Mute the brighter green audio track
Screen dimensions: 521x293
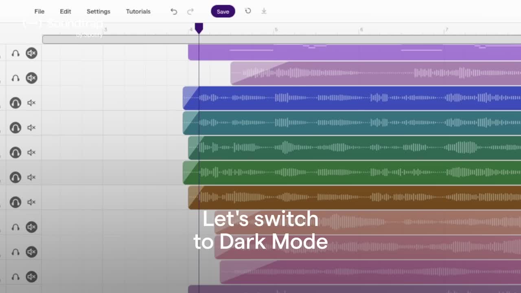pos(31,177)
